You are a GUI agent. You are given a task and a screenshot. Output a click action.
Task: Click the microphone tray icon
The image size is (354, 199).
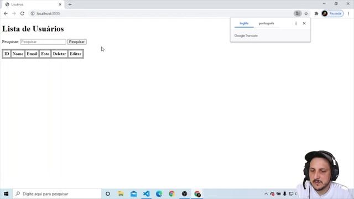tap(285, 194)
